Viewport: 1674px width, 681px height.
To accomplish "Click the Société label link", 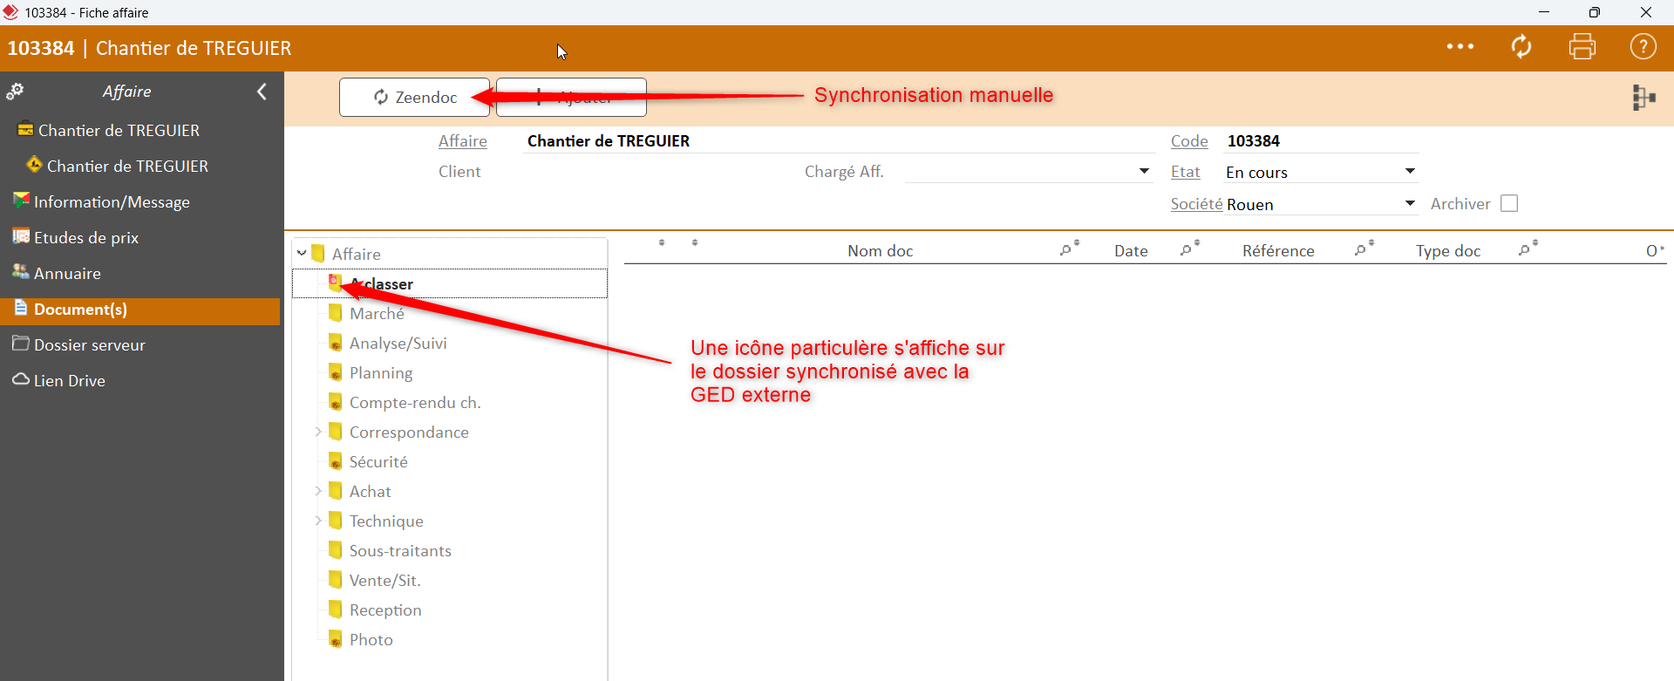I will [1196, 204].
